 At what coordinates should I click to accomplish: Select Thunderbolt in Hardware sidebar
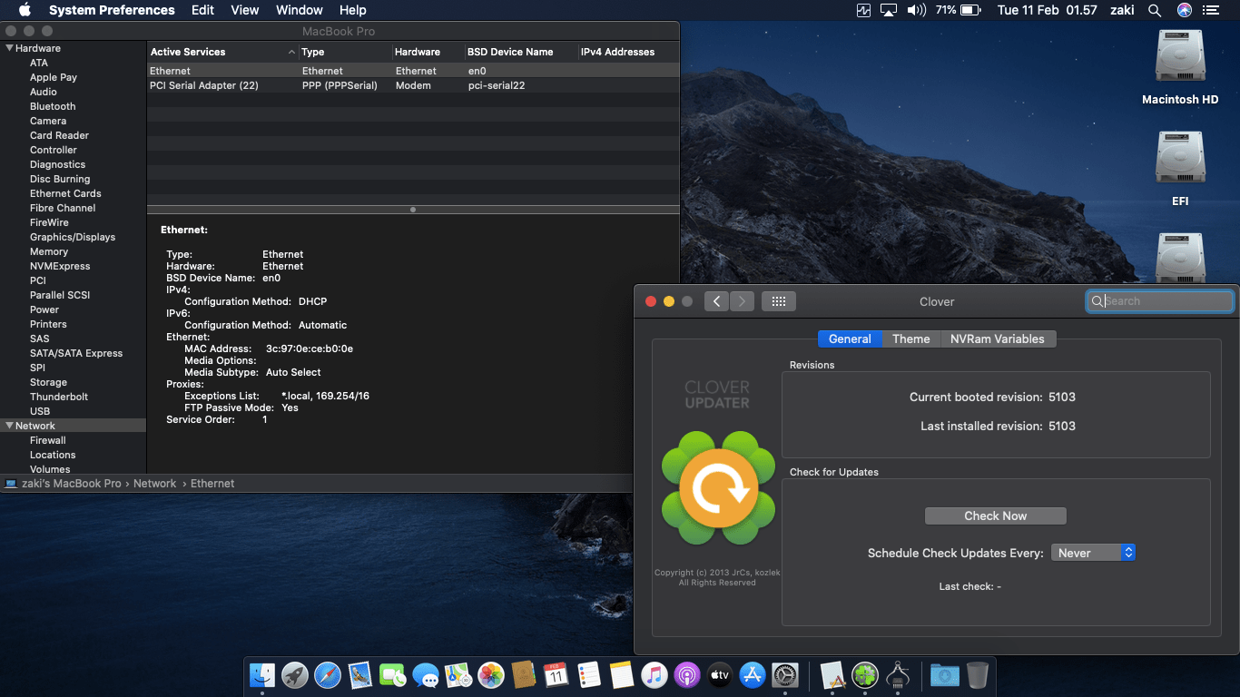[x=59, y=397]
